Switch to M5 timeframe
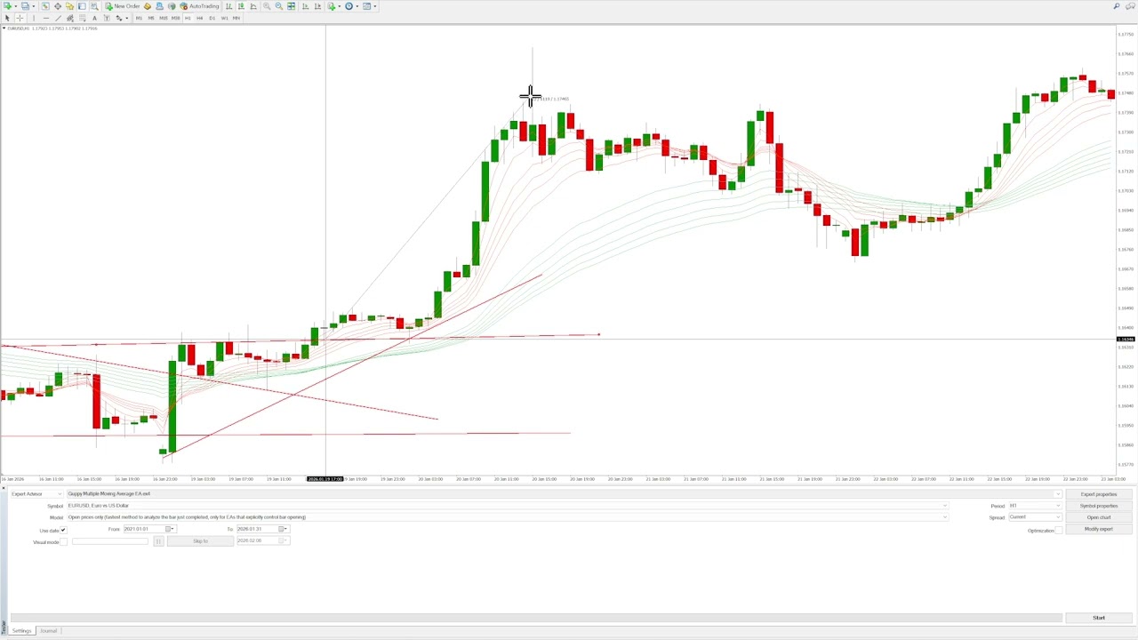 tap(151, 18)
